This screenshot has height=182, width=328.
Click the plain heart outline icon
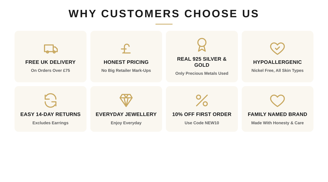coord(277,101)
